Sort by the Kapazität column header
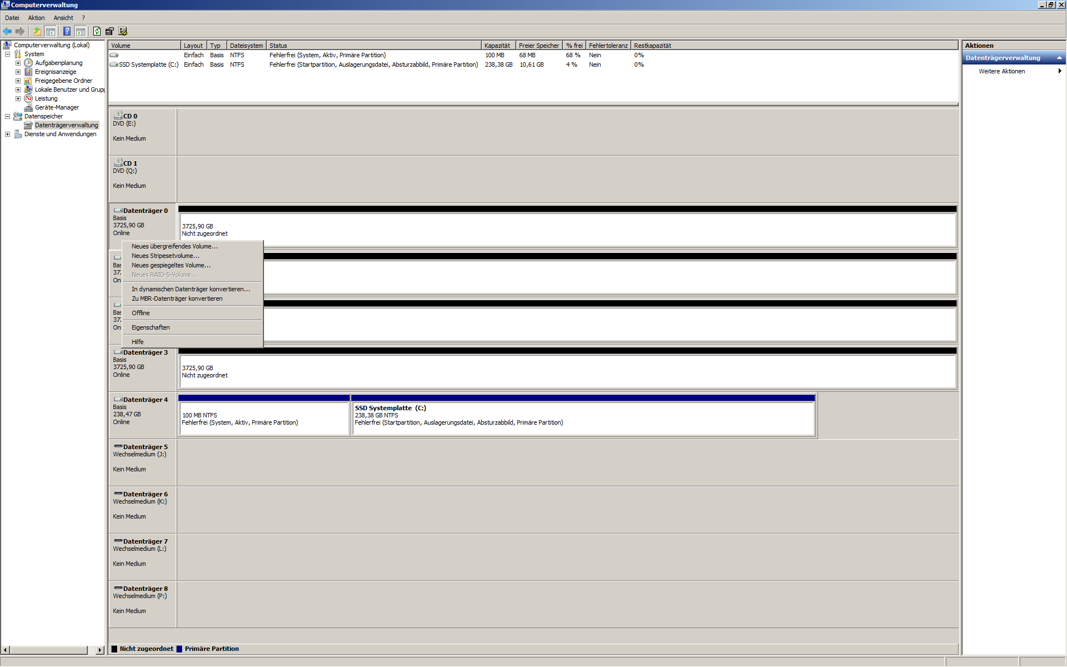Screen dimensions: 1067x667 [x=497, y=46]
